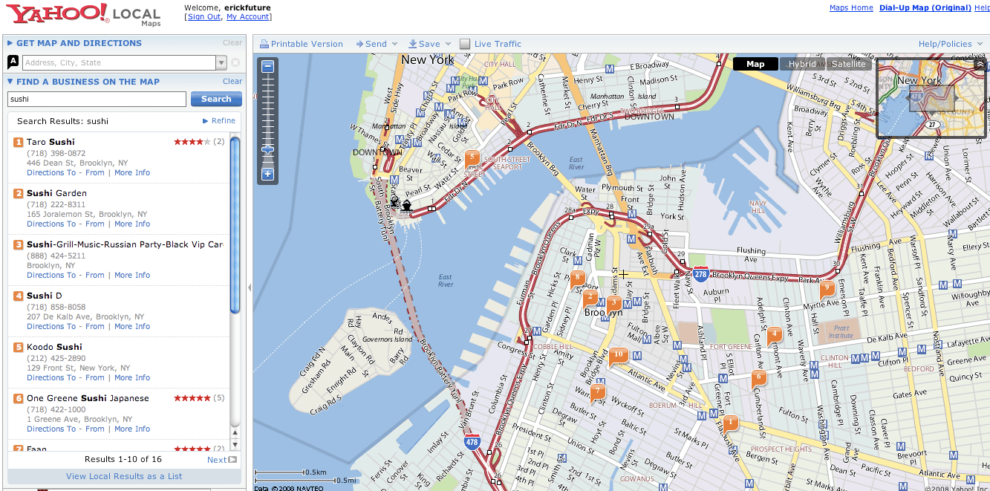Switch to Map view
This screenshot has width=990, height=491.
click(x=755, y=64)
